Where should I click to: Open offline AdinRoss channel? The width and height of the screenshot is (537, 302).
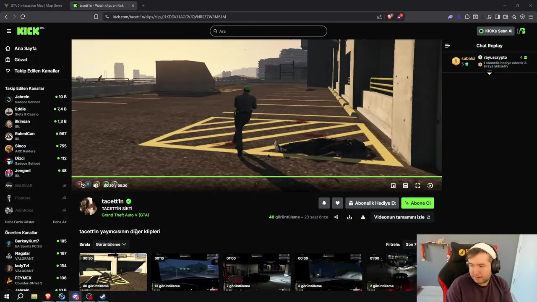tap(36, 210)
